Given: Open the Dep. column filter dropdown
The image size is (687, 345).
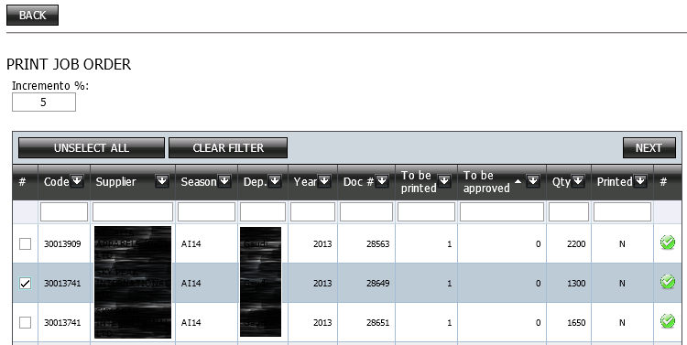Looking at the screenshot, I should pyautogui.click(x=275, y=181).
